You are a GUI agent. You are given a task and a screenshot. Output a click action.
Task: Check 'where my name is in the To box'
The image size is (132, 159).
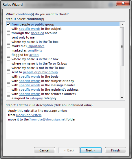tap(8, 42)
